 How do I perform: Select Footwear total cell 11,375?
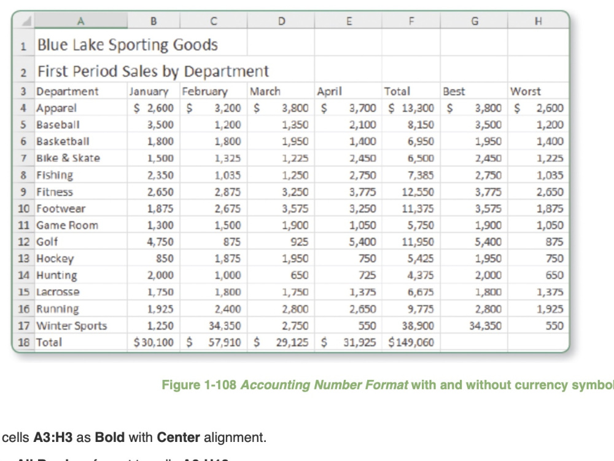411,208
